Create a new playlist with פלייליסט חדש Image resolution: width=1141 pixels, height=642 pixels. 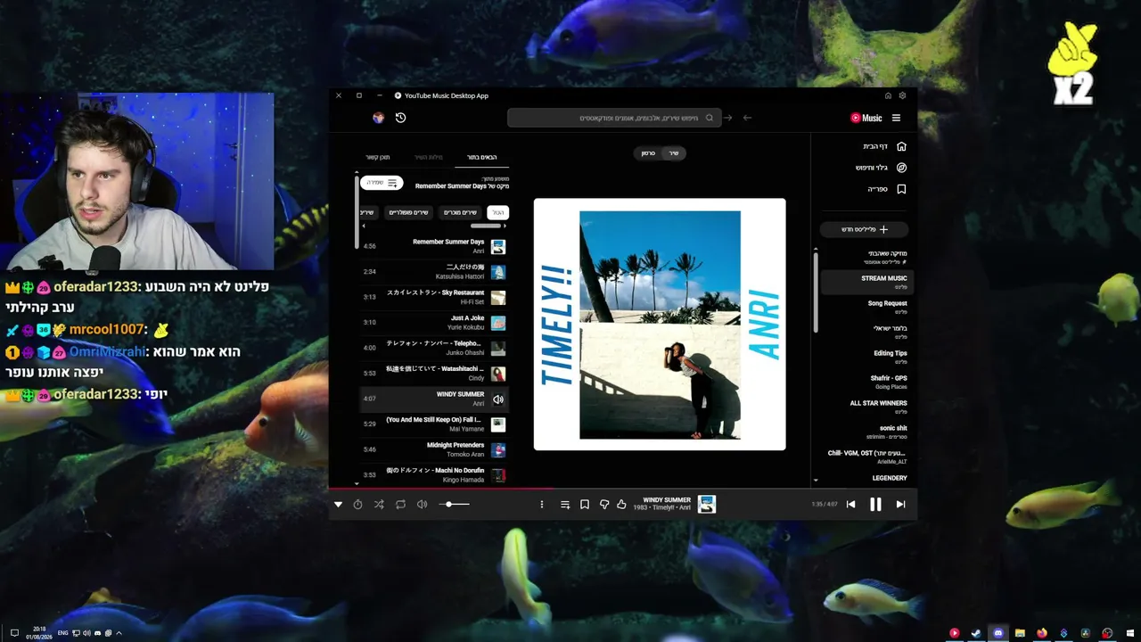[x=865, y=229]
